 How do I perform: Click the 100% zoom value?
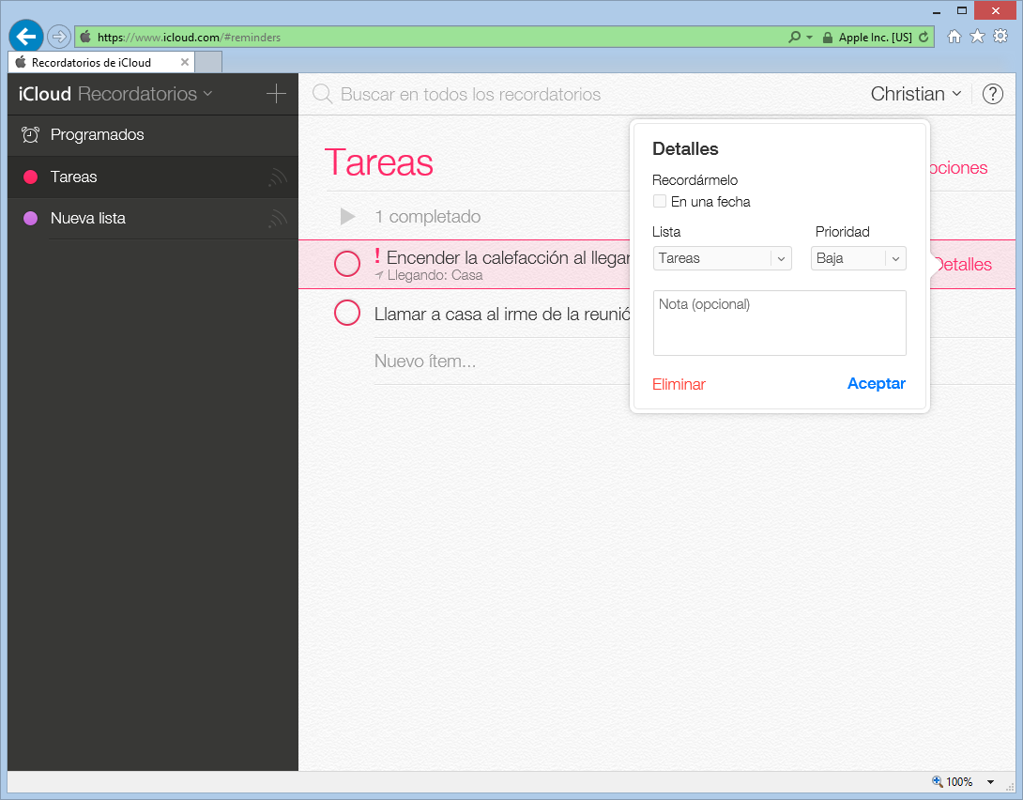[960, 782]
